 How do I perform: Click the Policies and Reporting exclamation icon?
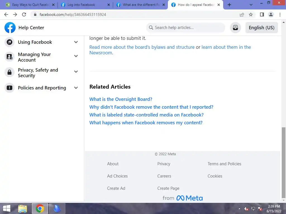[x=9, y=88]
